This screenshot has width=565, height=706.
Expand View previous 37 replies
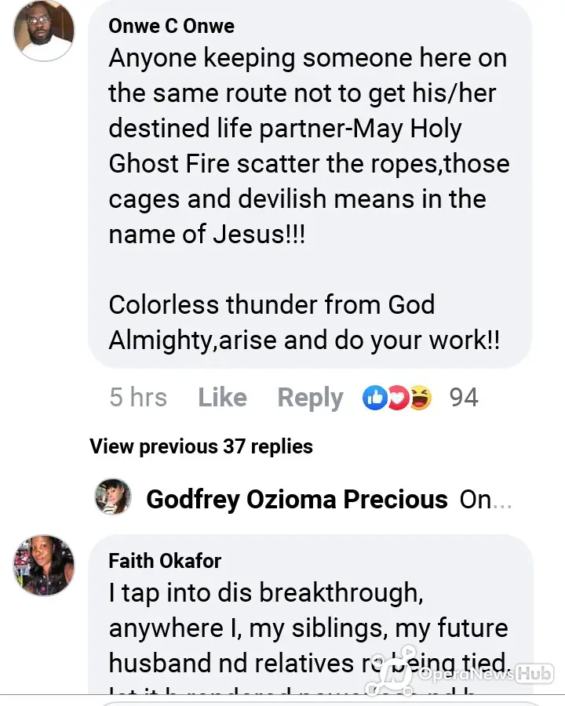click(201, 446)
